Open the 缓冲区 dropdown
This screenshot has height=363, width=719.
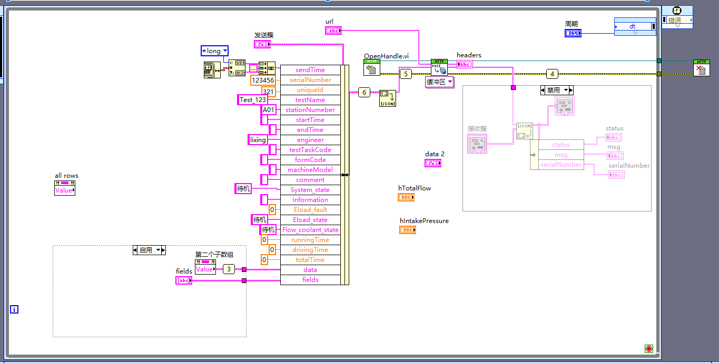click(450, 82)
